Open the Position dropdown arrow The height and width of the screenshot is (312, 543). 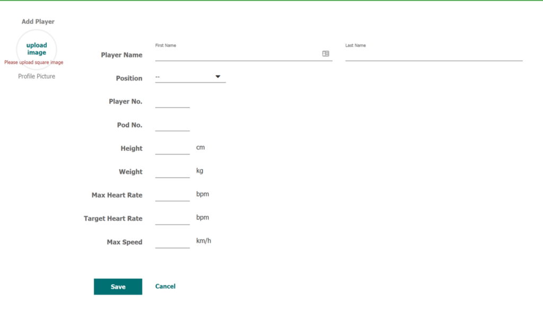(x=218, y=76)
